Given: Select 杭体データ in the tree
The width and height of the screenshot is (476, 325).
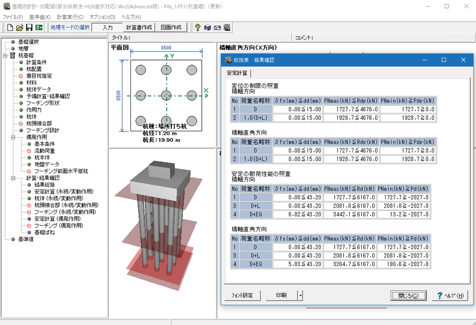Looking at the screenshot, I should click(39, 89).
